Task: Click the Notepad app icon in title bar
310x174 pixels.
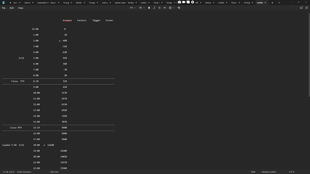Action: (x=4, y=3)
